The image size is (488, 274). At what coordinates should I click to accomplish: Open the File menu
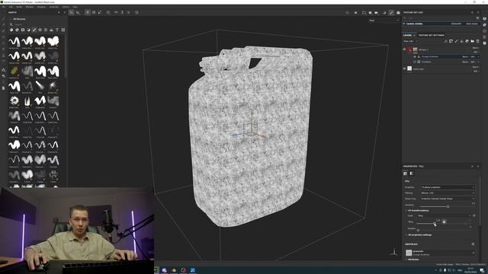tap(4, 7)
